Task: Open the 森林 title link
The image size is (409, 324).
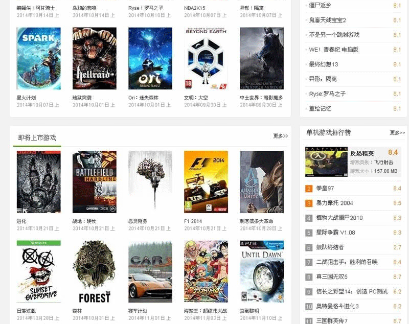Action: 77,311
